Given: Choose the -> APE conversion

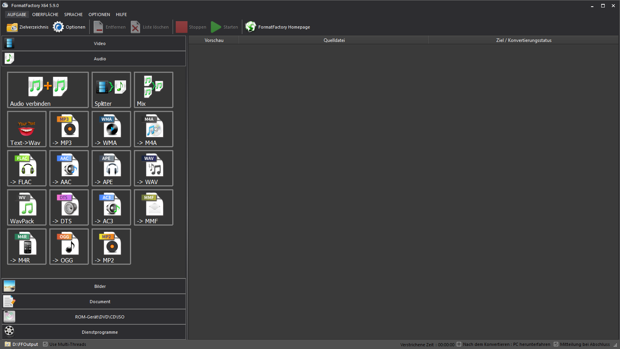Looking at the screenshot, I should 111,168.
